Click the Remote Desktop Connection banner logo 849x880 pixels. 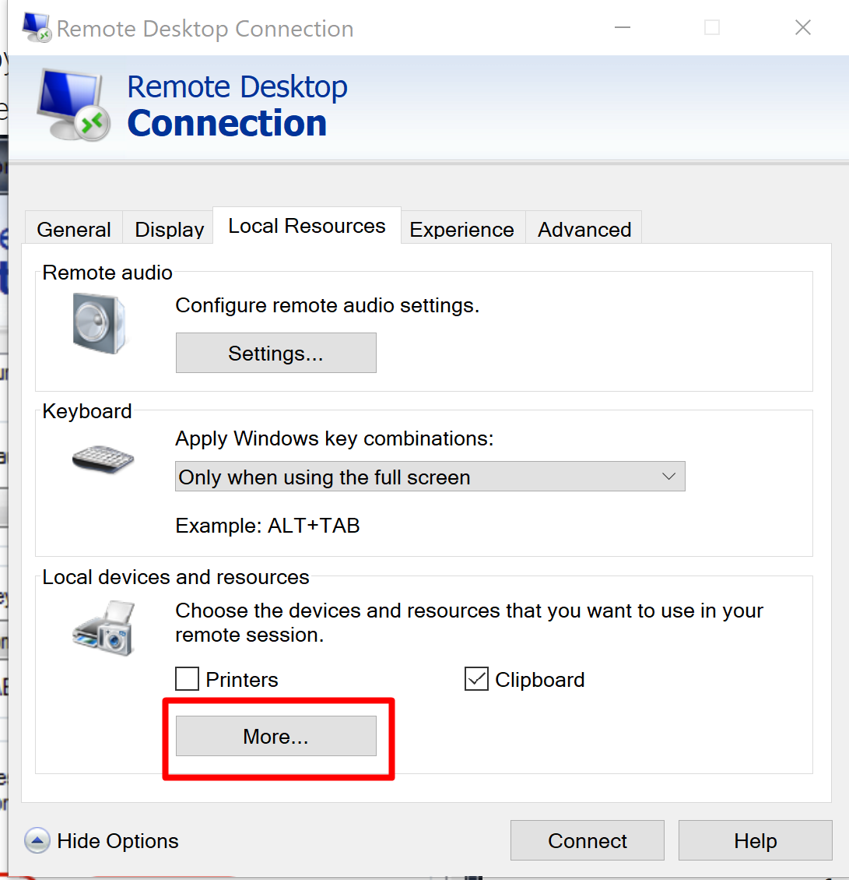tap(71, 105)
